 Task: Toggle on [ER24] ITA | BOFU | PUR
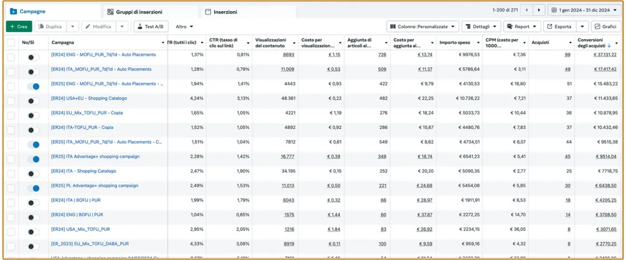34,203
